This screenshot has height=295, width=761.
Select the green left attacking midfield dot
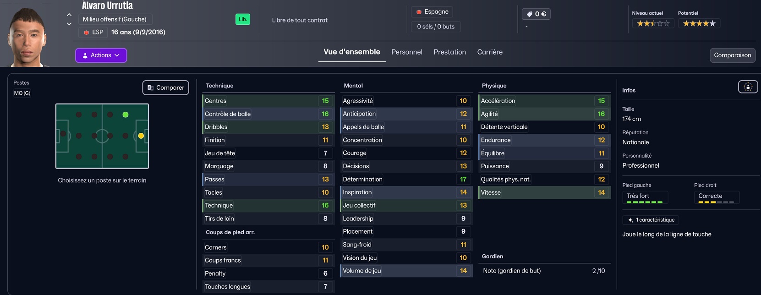tap(126, 115)
